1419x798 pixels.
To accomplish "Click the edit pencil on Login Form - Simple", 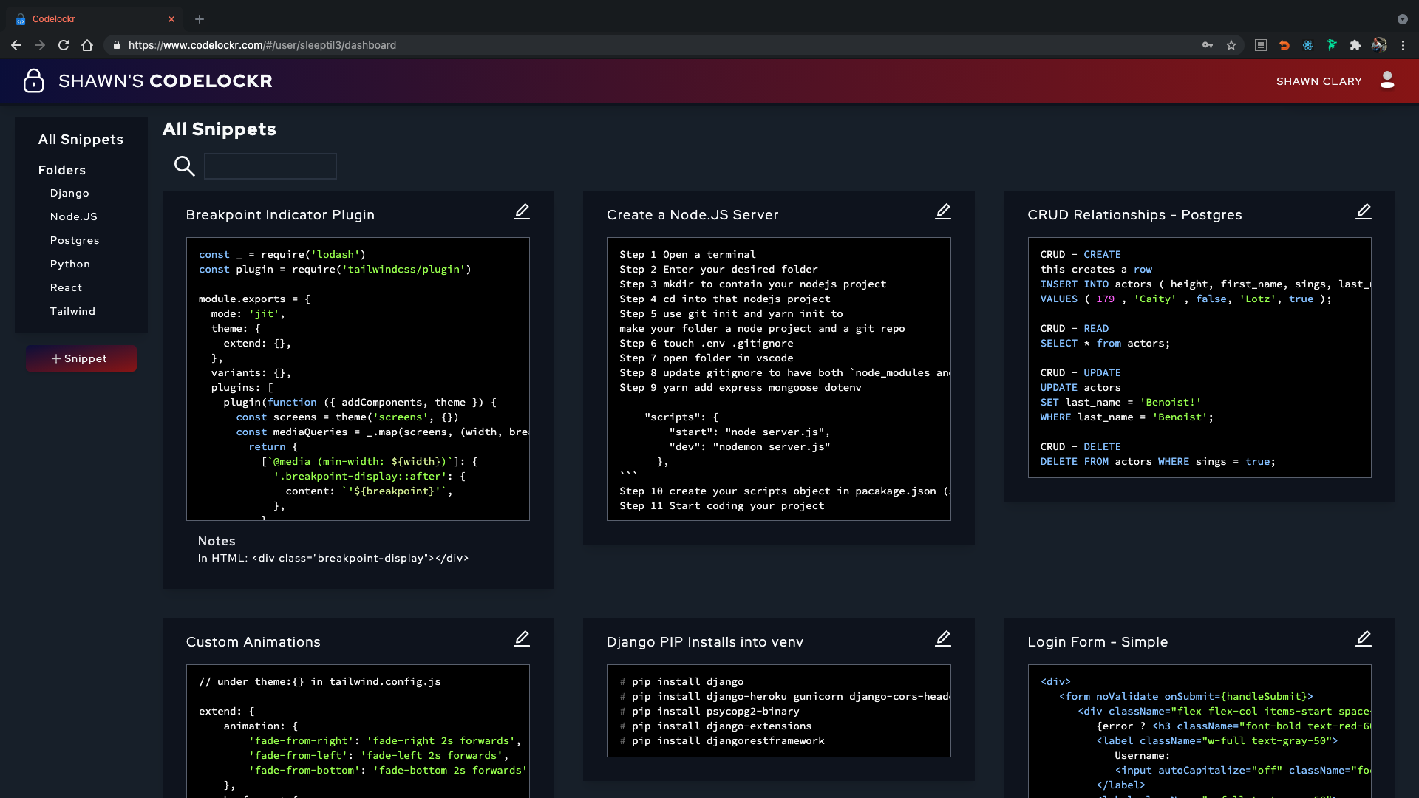I will click(x=1363, y=639).
